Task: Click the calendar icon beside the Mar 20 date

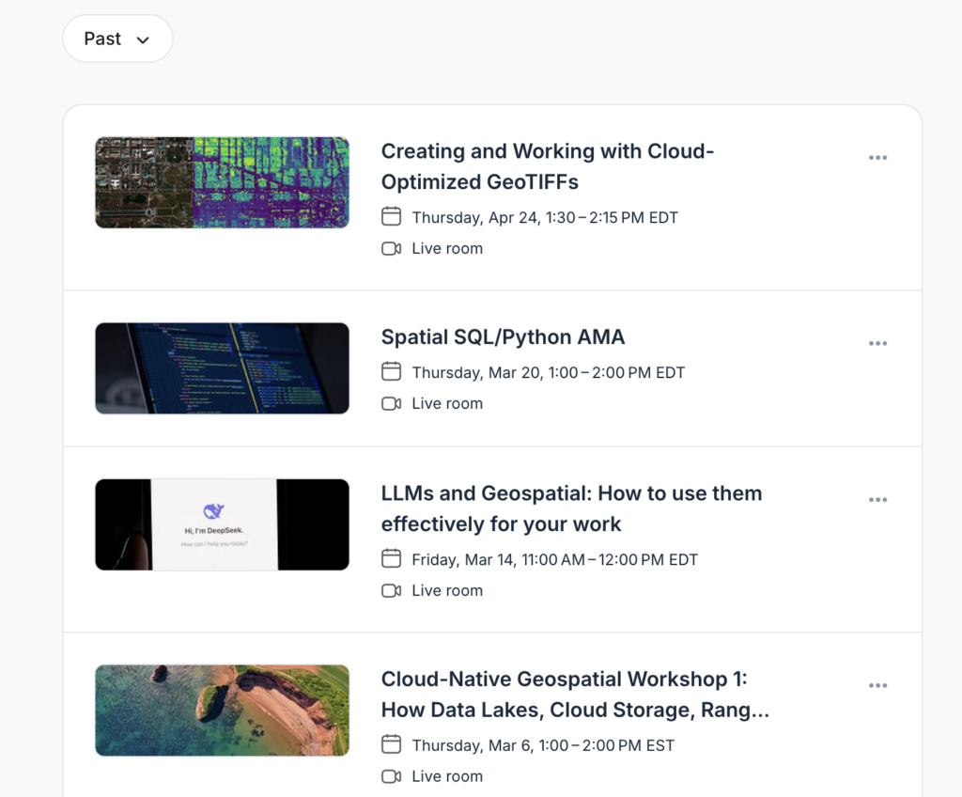Action: click(x=391, y=371)
